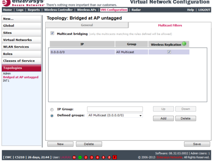This screenshot has width=213, height=162.
Task: Open the Sites sidebar section
Action: [x=21, y=33]
